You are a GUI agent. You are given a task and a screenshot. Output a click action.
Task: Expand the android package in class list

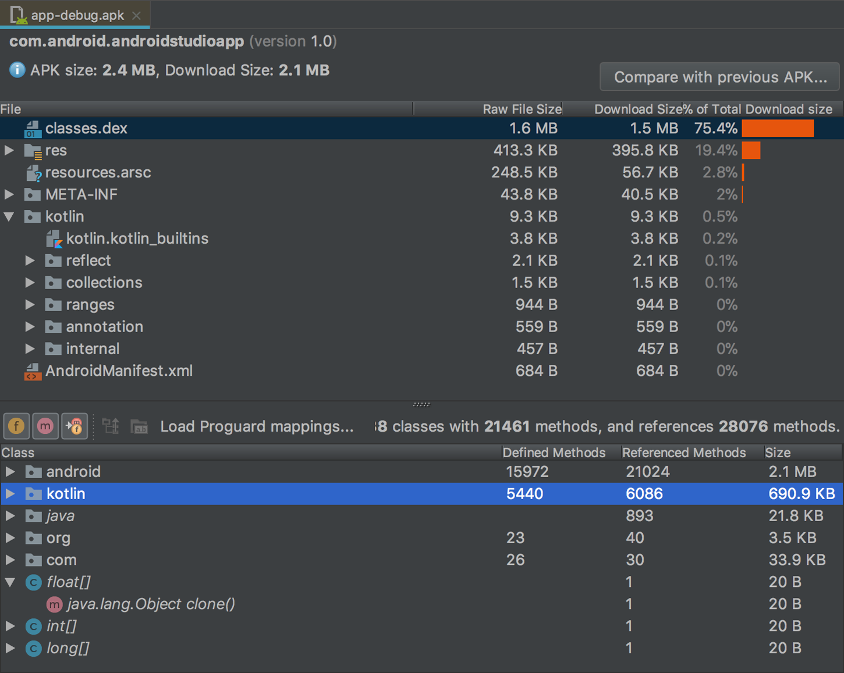click(x=10, y=472)
